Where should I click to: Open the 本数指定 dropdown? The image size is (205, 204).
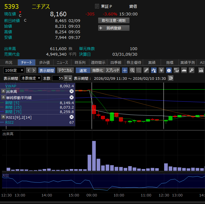click(31, 78)
